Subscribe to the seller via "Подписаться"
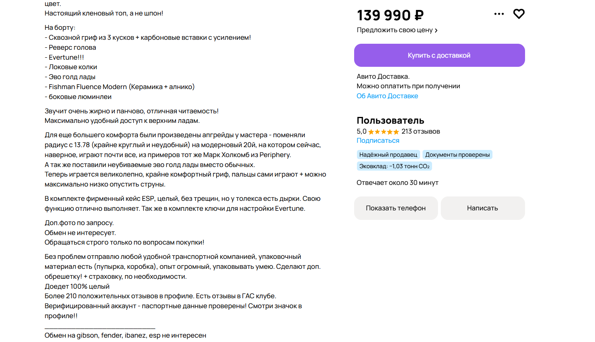This screenshot has height=342, width=595. click(x=378, y=140)
